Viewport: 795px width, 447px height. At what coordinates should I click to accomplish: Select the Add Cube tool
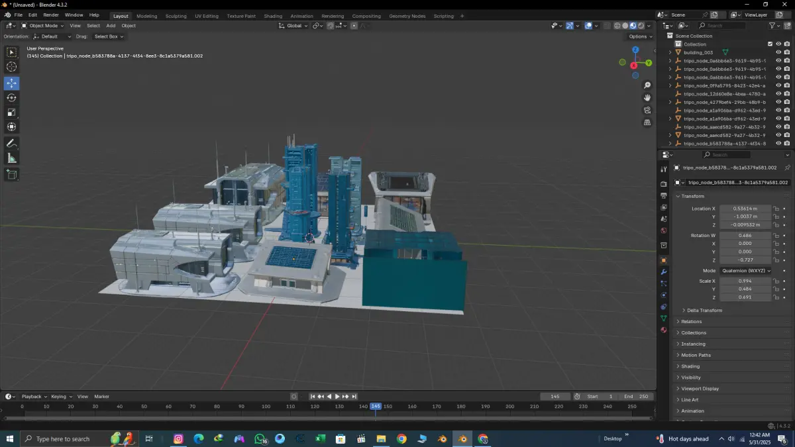(12, 175)
